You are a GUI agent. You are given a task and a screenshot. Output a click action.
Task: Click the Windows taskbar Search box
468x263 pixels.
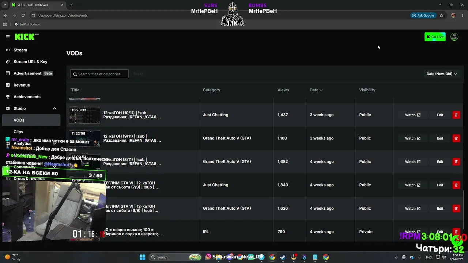(x=176, y=257)
